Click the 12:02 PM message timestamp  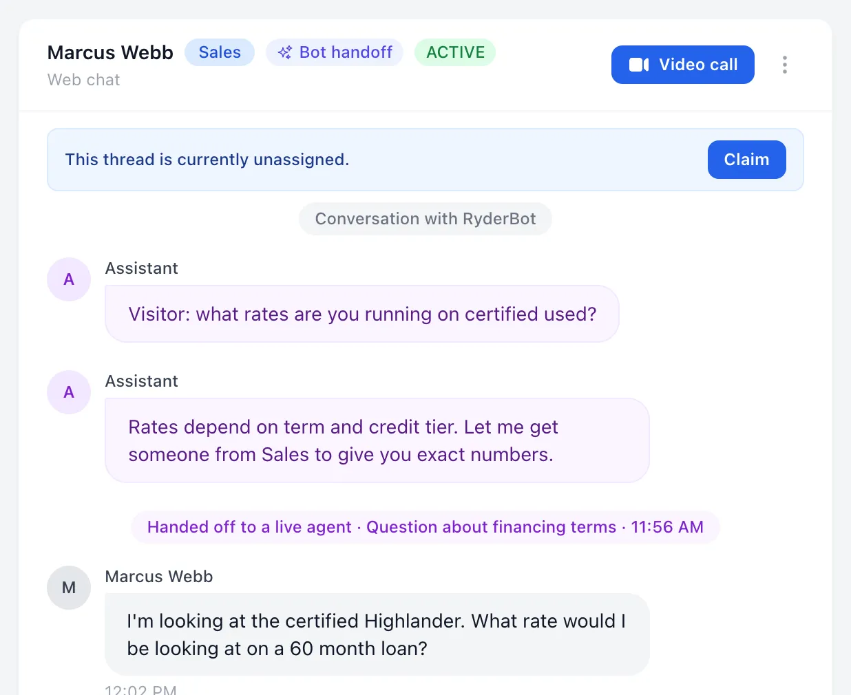[x=140, y=689]
